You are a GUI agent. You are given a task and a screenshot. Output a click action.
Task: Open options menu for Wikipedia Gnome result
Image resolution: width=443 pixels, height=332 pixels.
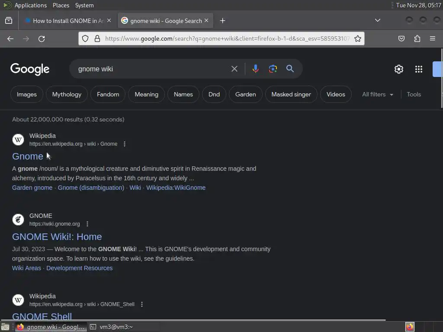point(125,144)
